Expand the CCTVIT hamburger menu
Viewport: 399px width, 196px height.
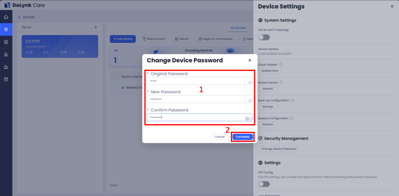coord(19,17)
